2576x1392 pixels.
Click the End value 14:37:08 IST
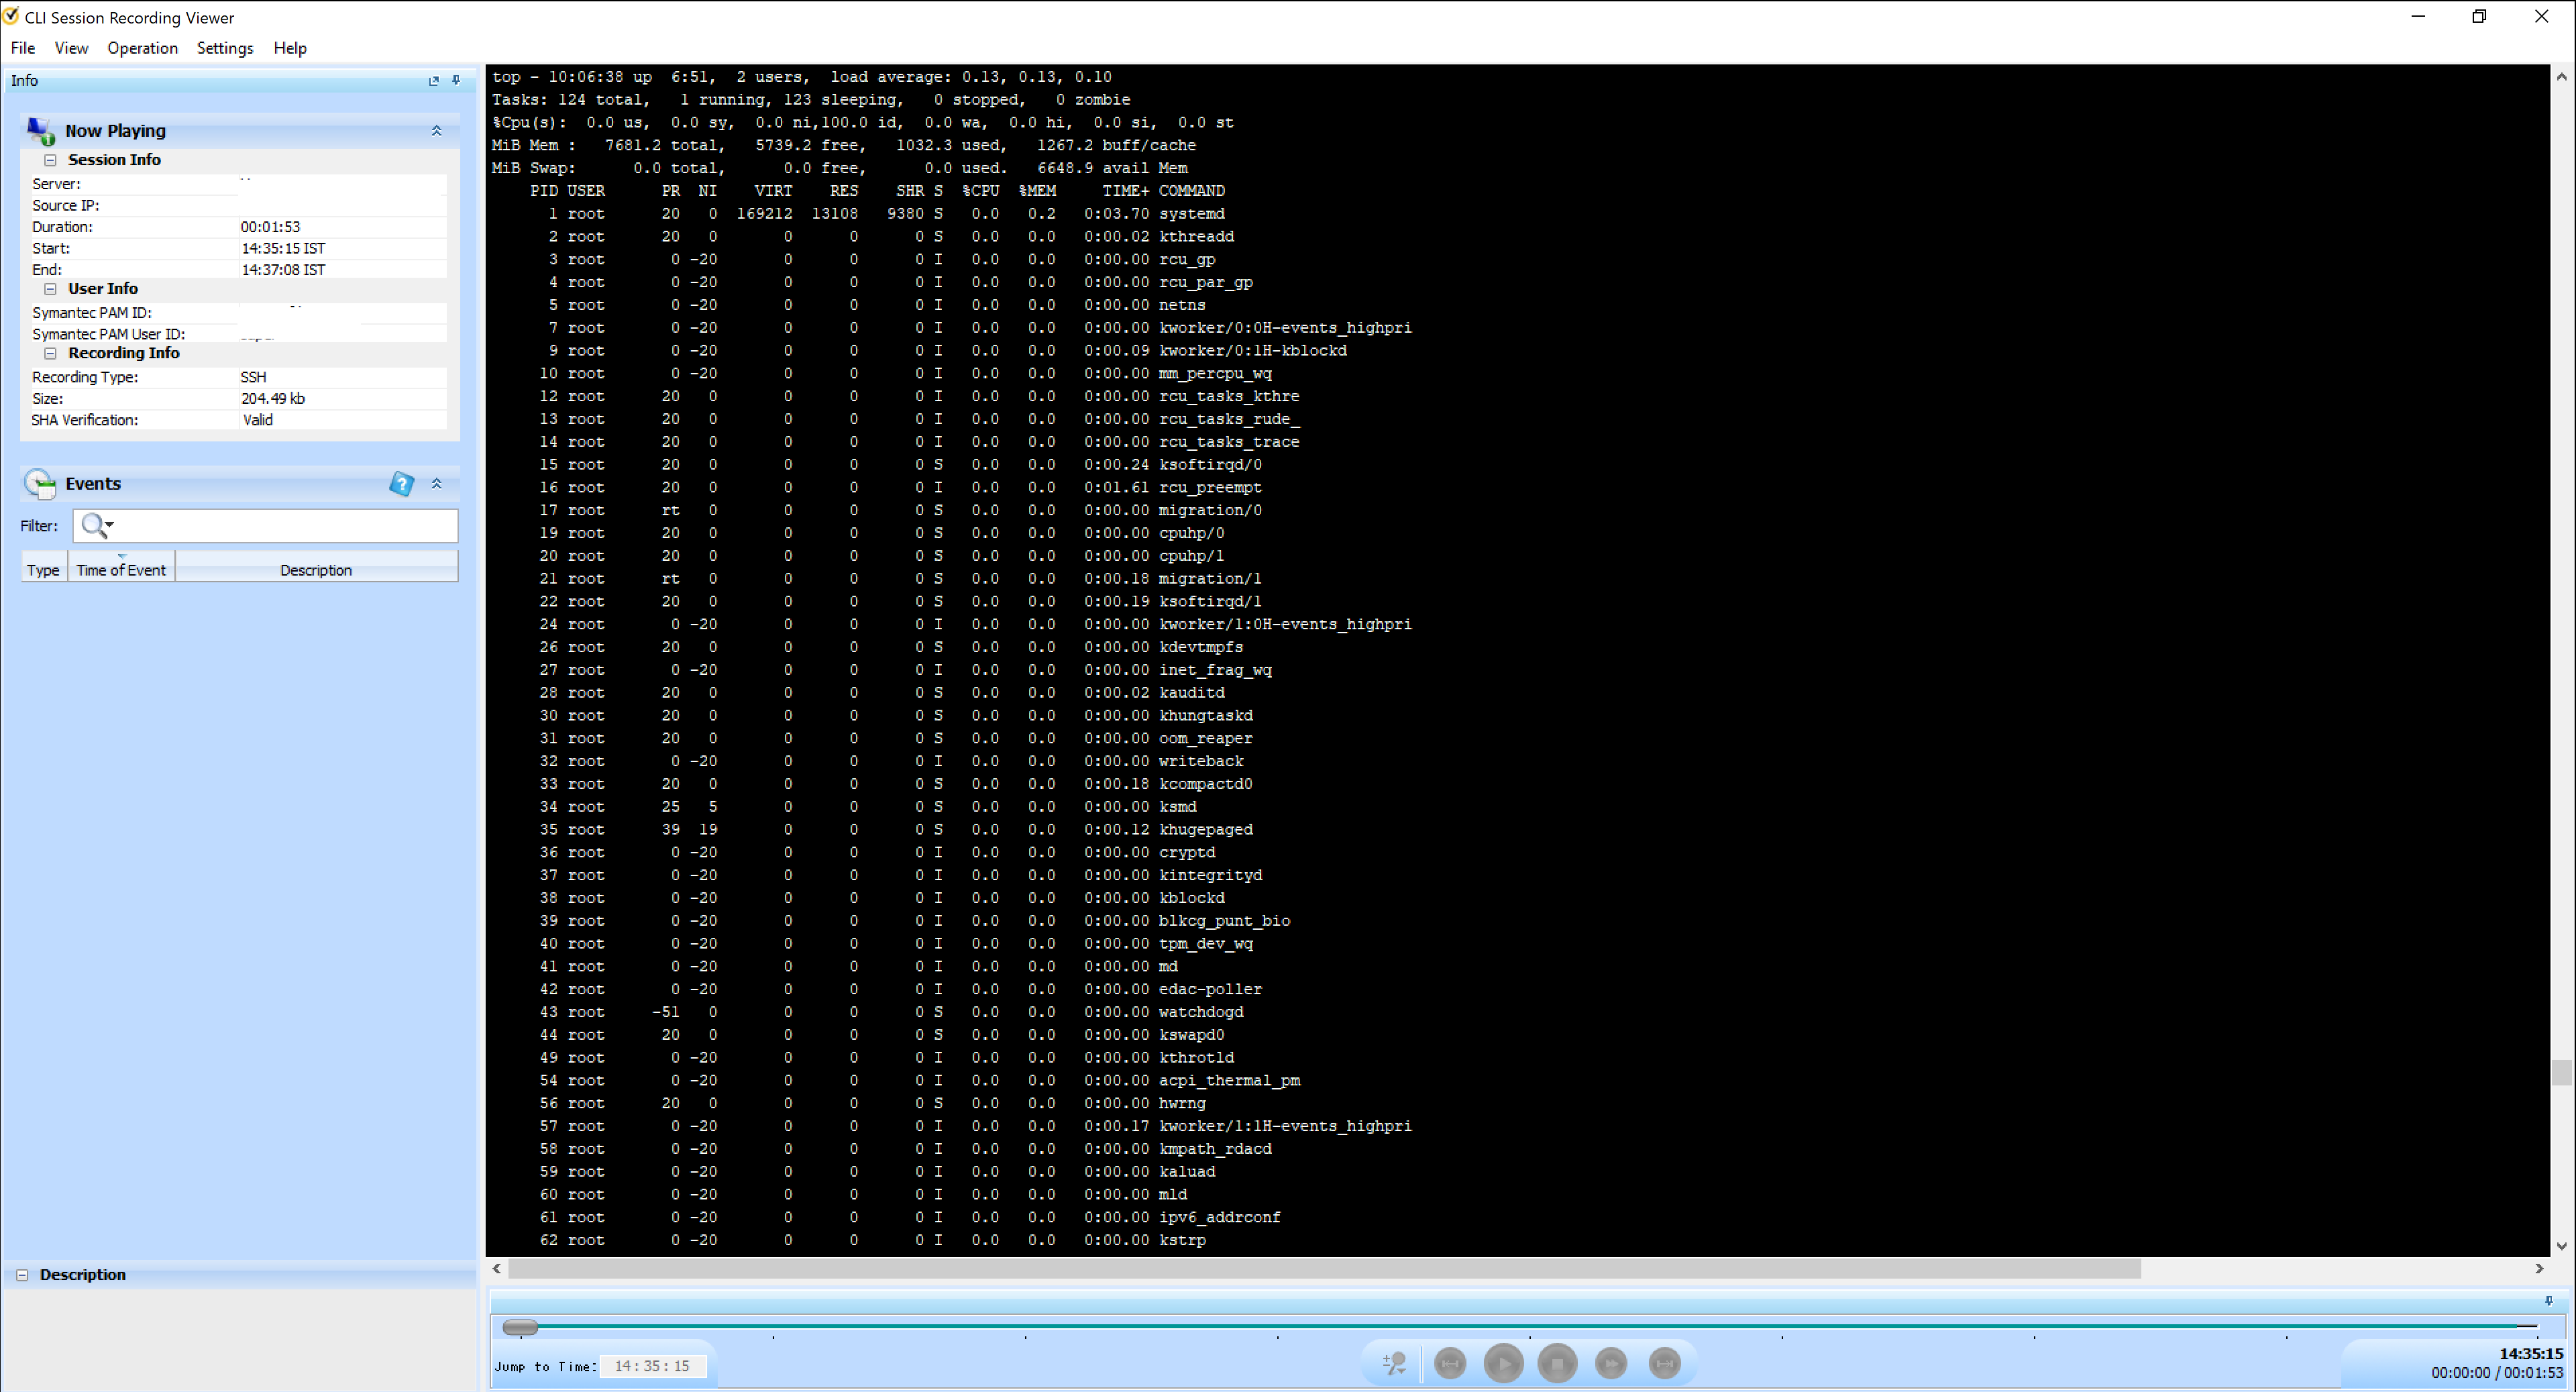(x=283, y=270)
